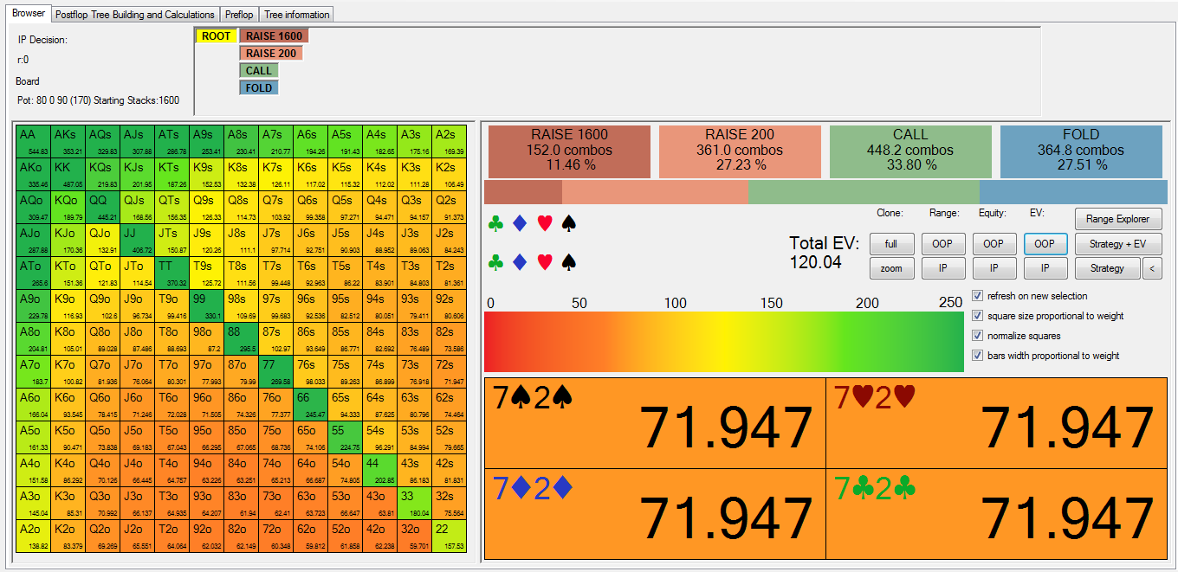Screen dimensions: 1178x572
Task: Switch to the Browser tab
Action: click(29, 14)
